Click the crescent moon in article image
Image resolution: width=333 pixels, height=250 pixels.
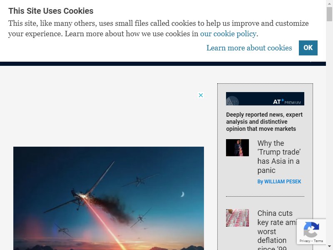coord(182,194)
